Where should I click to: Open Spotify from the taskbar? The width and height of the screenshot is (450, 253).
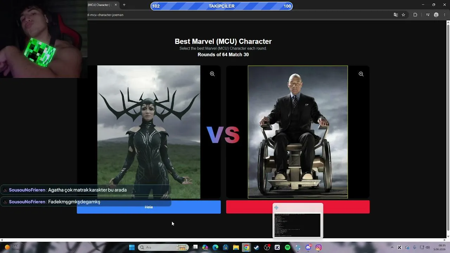[288, 247]
